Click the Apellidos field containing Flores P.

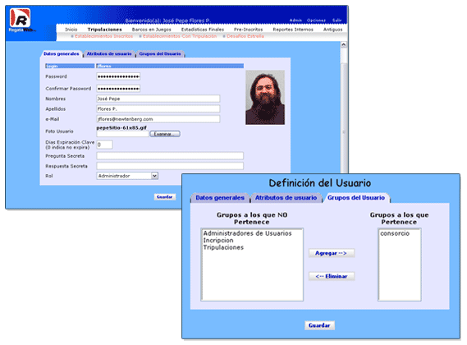pyautogui.click(x=158, y=108)
